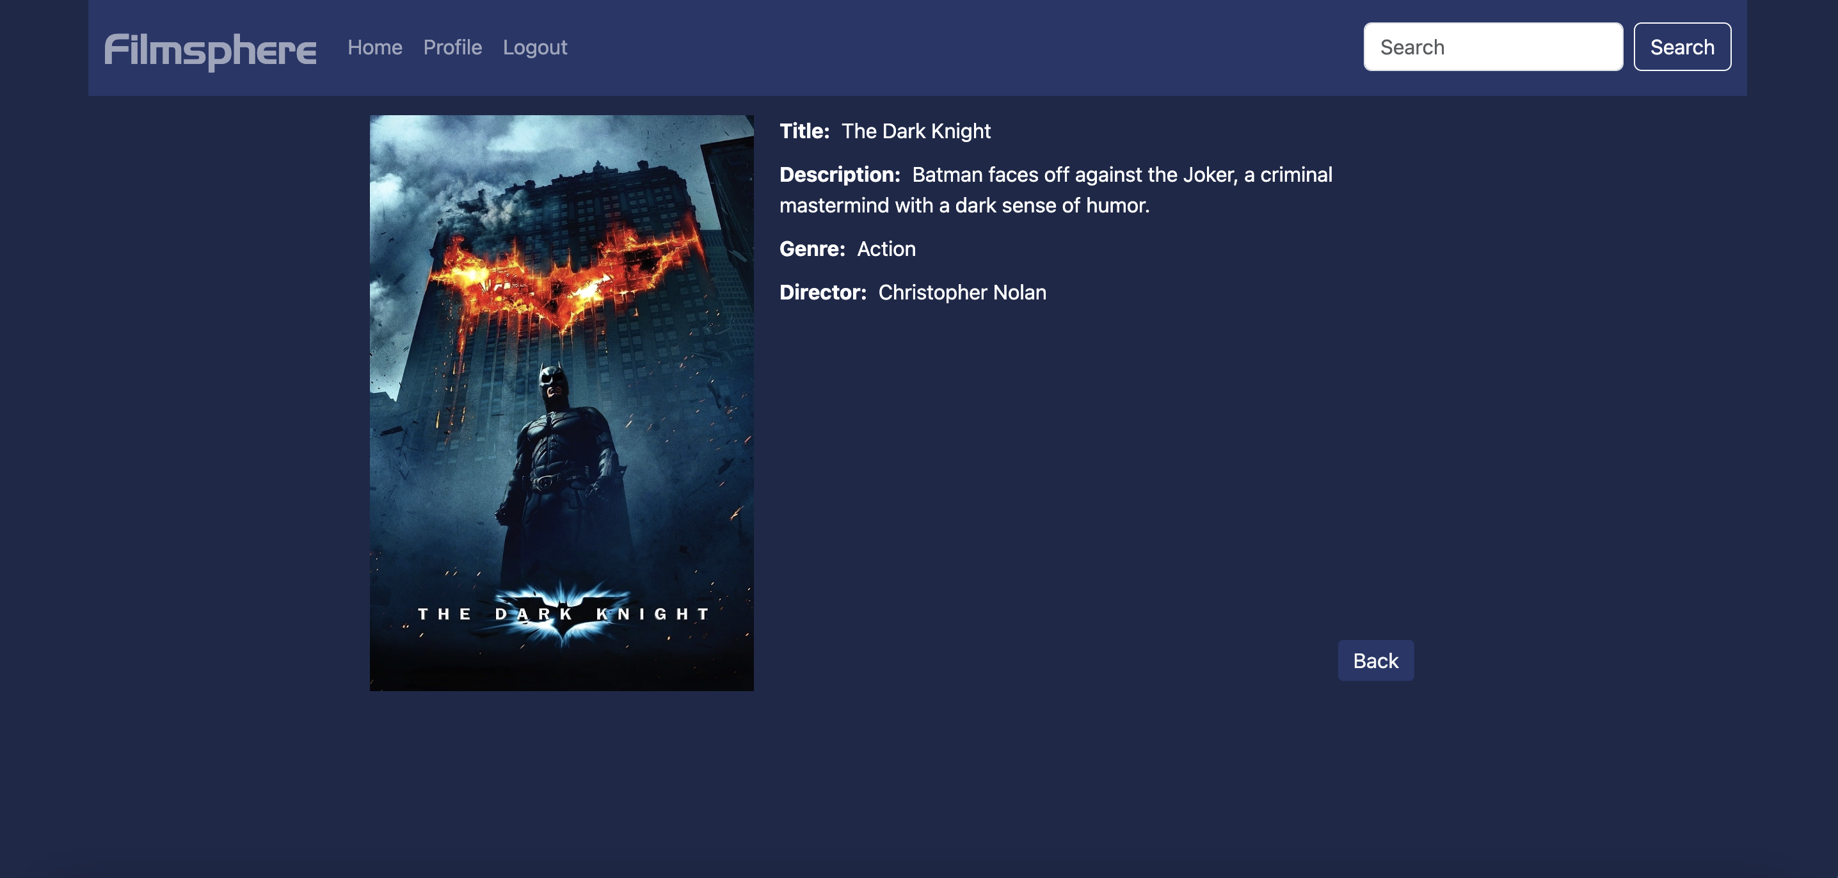Image resolution: width=1838 pixels, height=878 pixels.
Task: Click the description text about the Joker
Action: point(1056,189)
